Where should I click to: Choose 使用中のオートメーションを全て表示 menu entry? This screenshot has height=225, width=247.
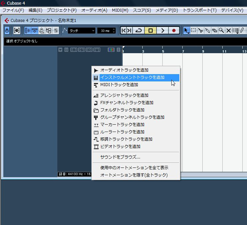(x=136, y=168)
